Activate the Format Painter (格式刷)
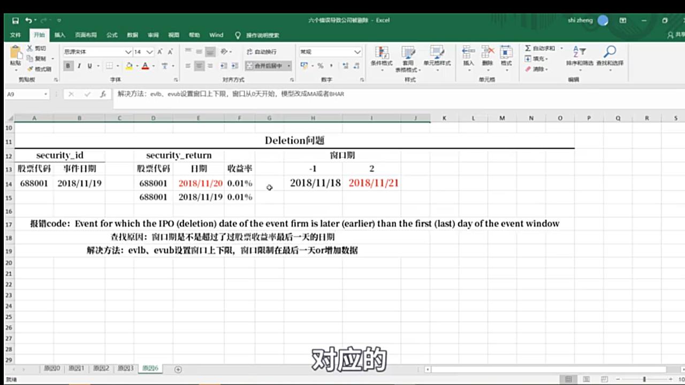This screenshot has height=385, width=685. click(39, 69)
